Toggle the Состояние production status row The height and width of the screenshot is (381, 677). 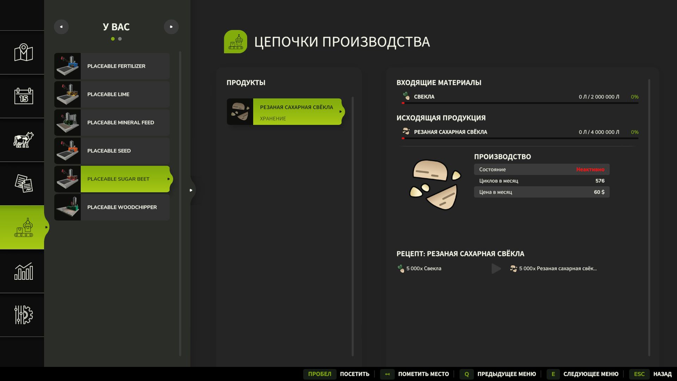click(x=541, y=169)
